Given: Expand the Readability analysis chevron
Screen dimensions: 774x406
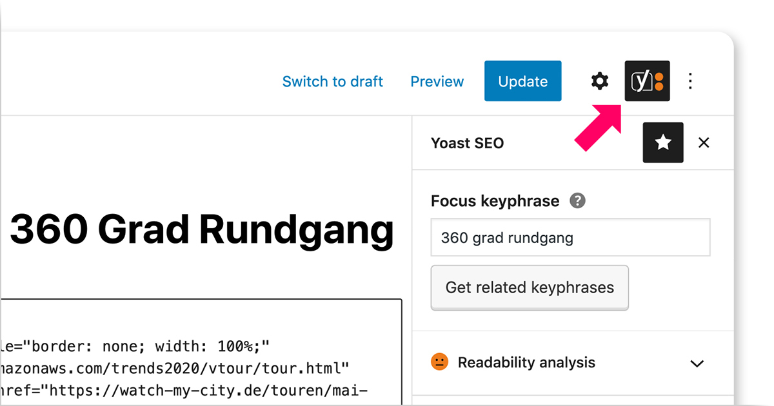Looking at the screenshot, I should point(697,363).
